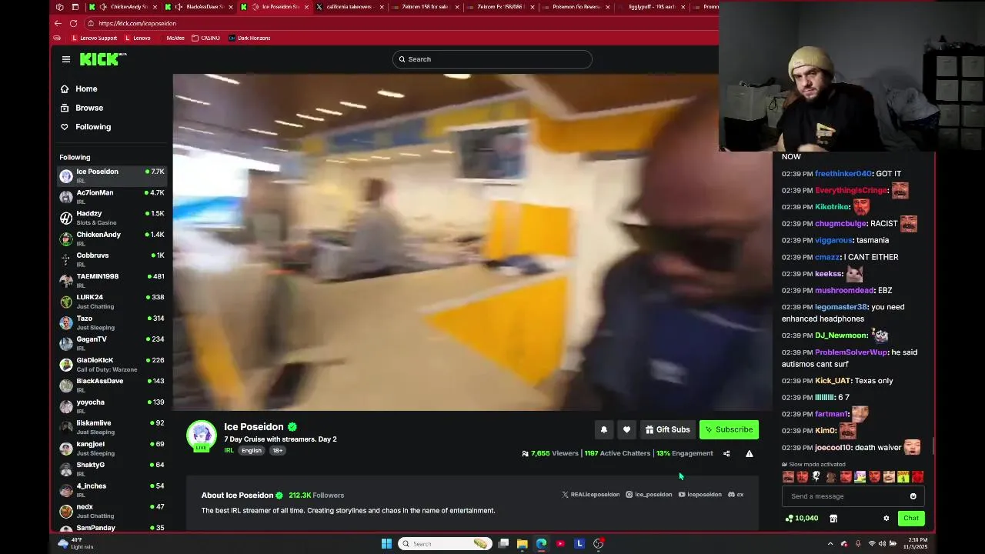Screen dimensions: 985x554
Task: Show hidden system tray icons
Action: [x=830, y=544]
